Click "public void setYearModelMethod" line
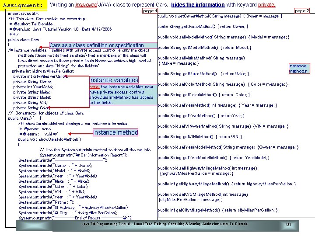 (x=228, y=147)
